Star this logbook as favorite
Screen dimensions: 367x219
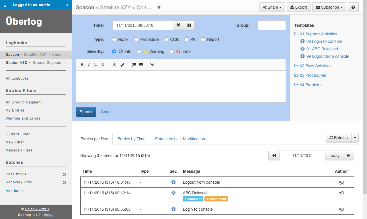click(x=159, y=7)
